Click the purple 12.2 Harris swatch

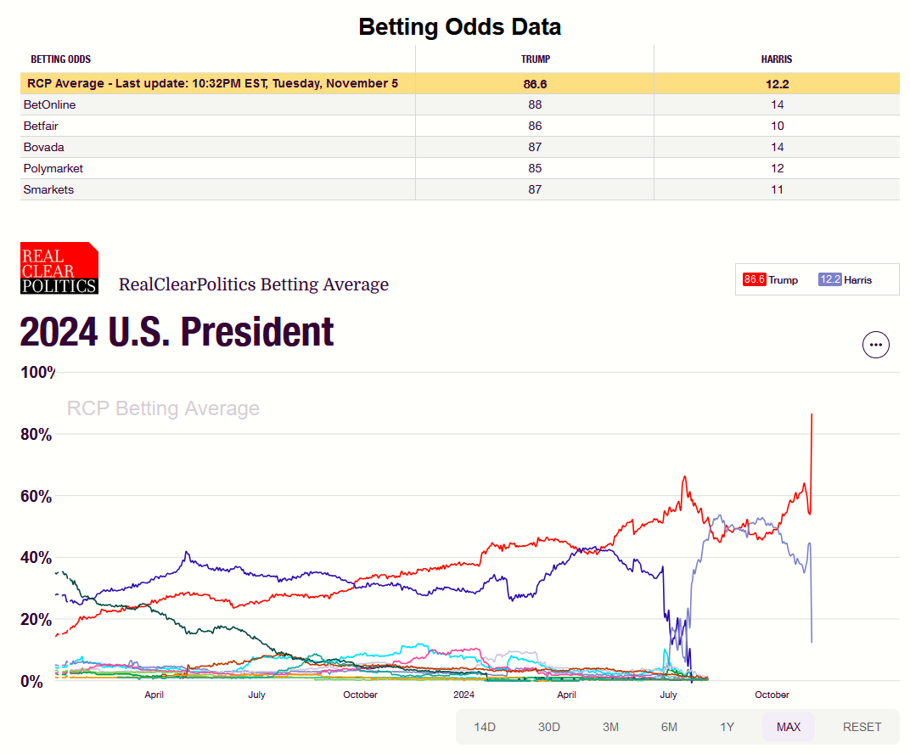(x=829, y=279)
